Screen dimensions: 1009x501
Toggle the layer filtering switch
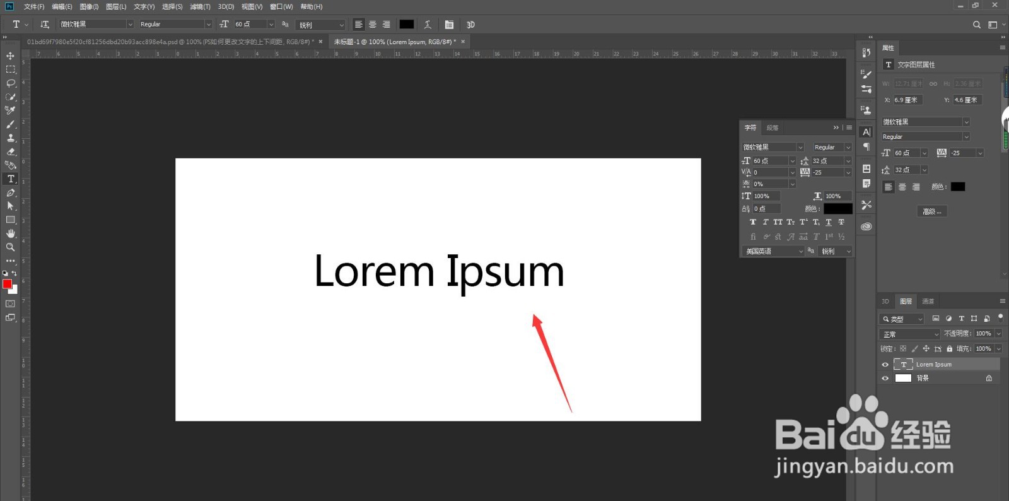tap(1000, 317)
